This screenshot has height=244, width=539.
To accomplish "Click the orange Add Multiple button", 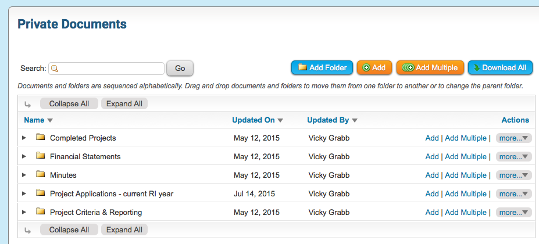I will [x=430, y=68].
